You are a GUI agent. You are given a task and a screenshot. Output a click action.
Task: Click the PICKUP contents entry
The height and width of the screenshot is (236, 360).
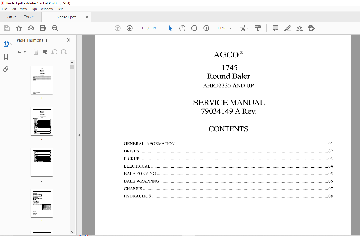coord(228,159)
